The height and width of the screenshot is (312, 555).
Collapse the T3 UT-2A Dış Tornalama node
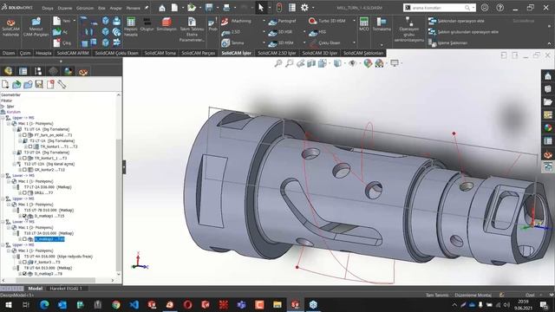[15, 153]
